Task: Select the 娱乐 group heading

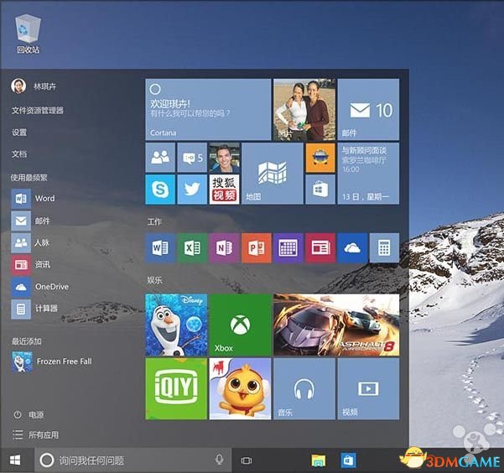Action: pos(154,280)
